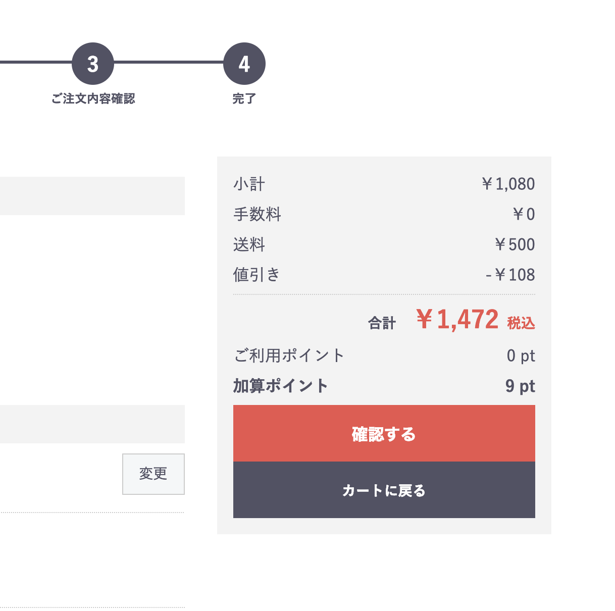Click the 値引き label
The height and width of the screenshot is (611, 615).
(x=257, y=275)
